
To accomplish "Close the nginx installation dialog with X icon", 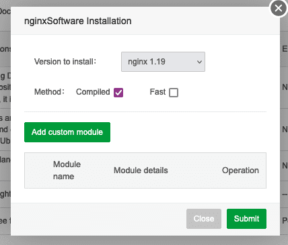I will tap(279, 9).
